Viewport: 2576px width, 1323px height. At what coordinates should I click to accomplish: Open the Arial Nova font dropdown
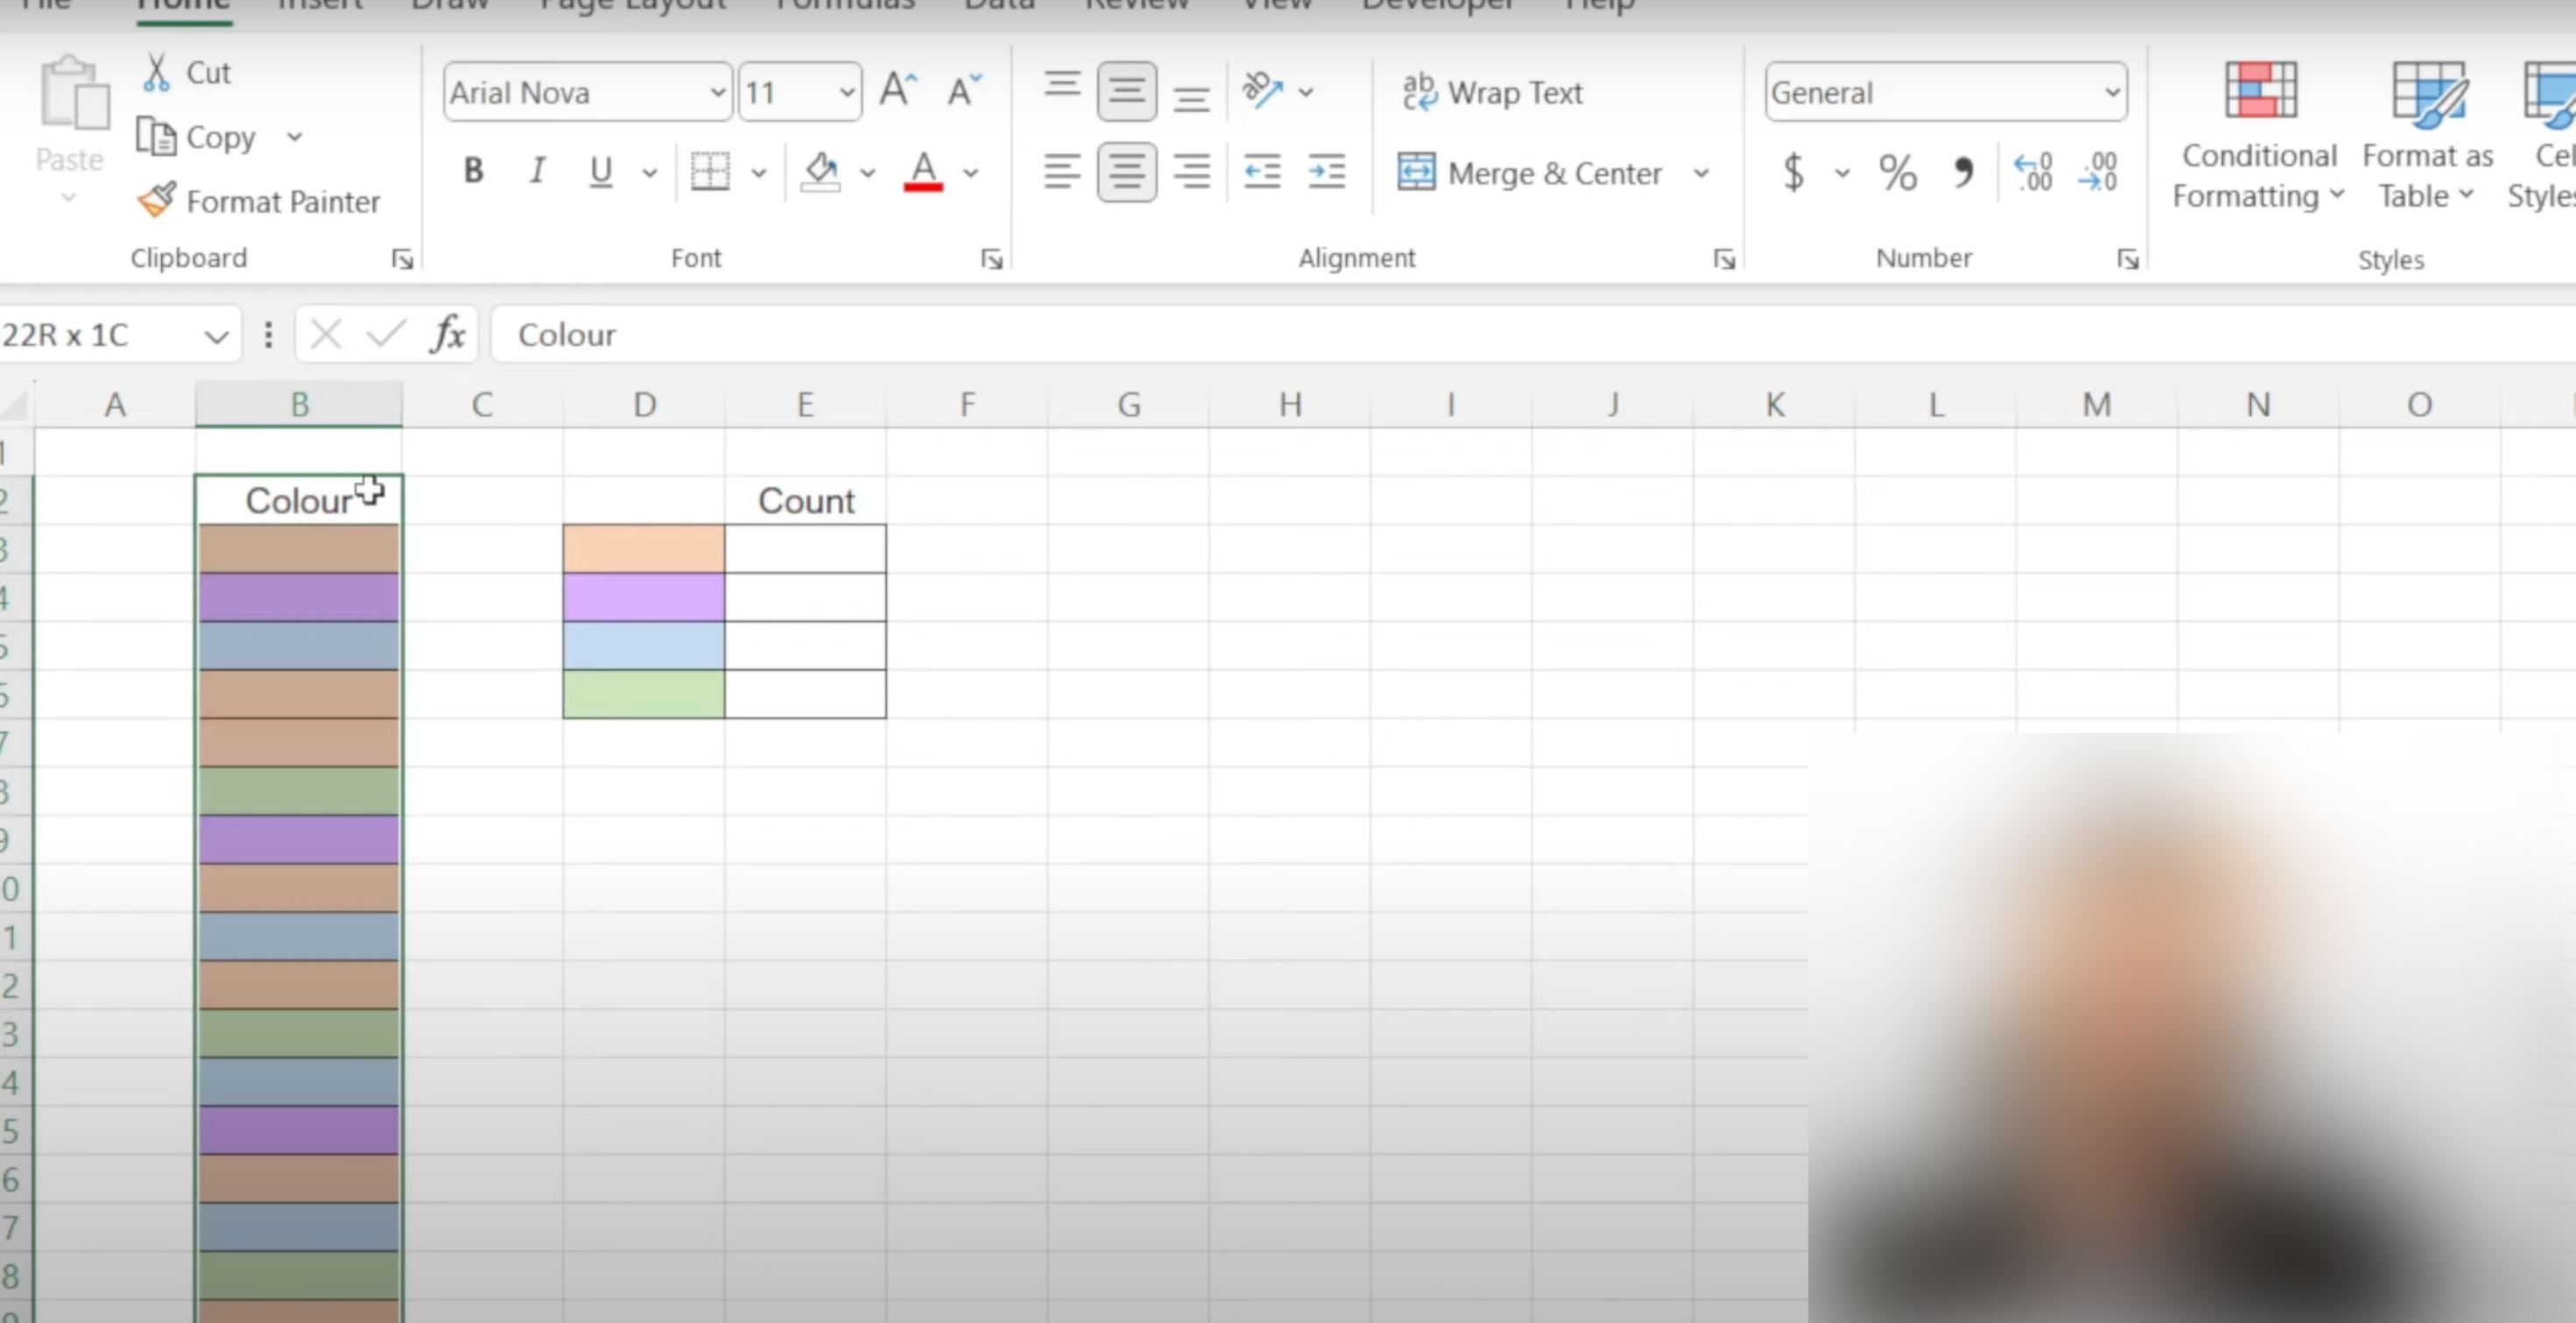click(x=717, y=92)
